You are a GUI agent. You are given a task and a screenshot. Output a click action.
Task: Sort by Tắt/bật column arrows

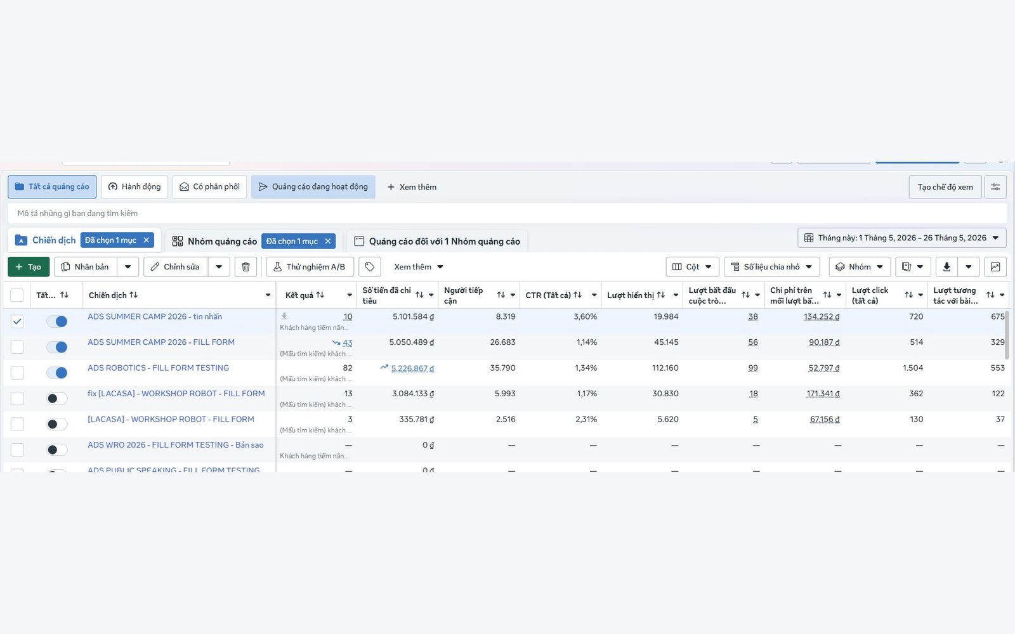(64, 295)
